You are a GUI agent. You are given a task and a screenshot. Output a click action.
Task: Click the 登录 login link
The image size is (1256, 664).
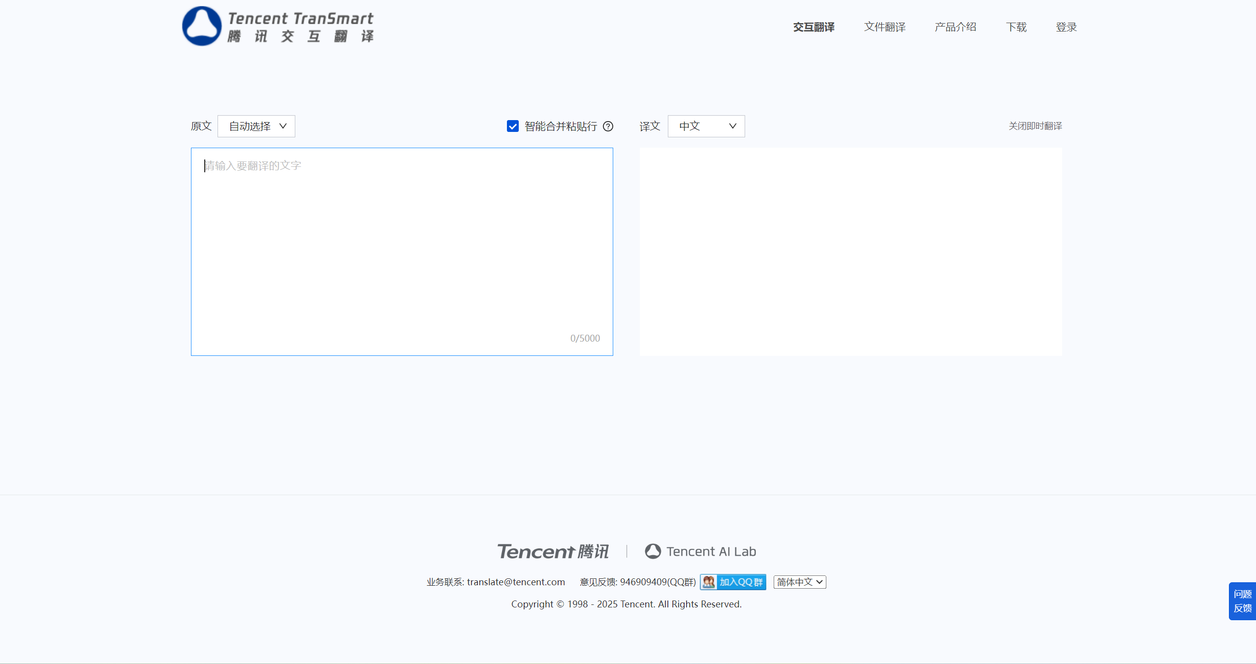pyautogui.click(x=1066, y=27)
